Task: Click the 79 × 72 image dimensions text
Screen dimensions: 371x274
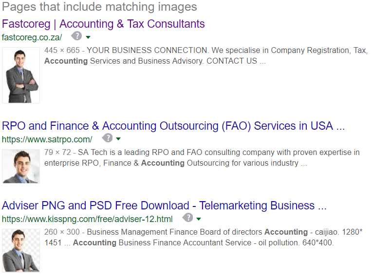Action: click(x=57, y=153)
